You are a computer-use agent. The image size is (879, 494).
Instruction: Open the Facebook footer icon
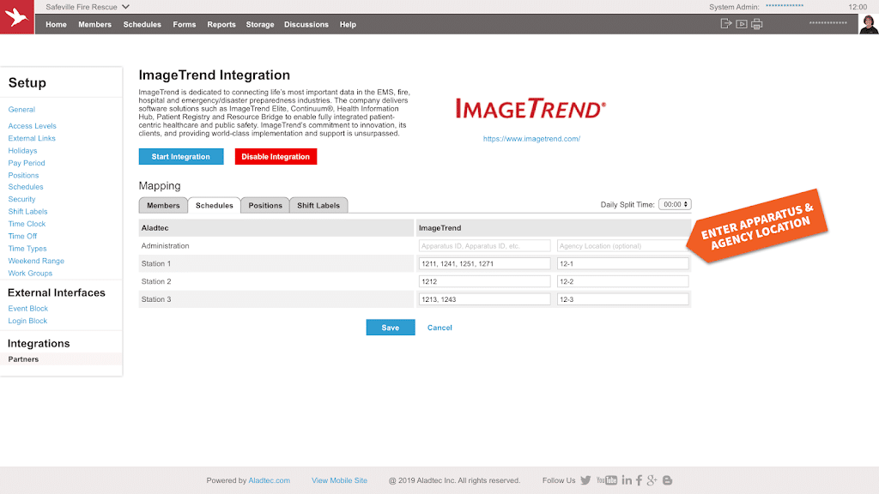pyautogui.click(x=640, y=480)
